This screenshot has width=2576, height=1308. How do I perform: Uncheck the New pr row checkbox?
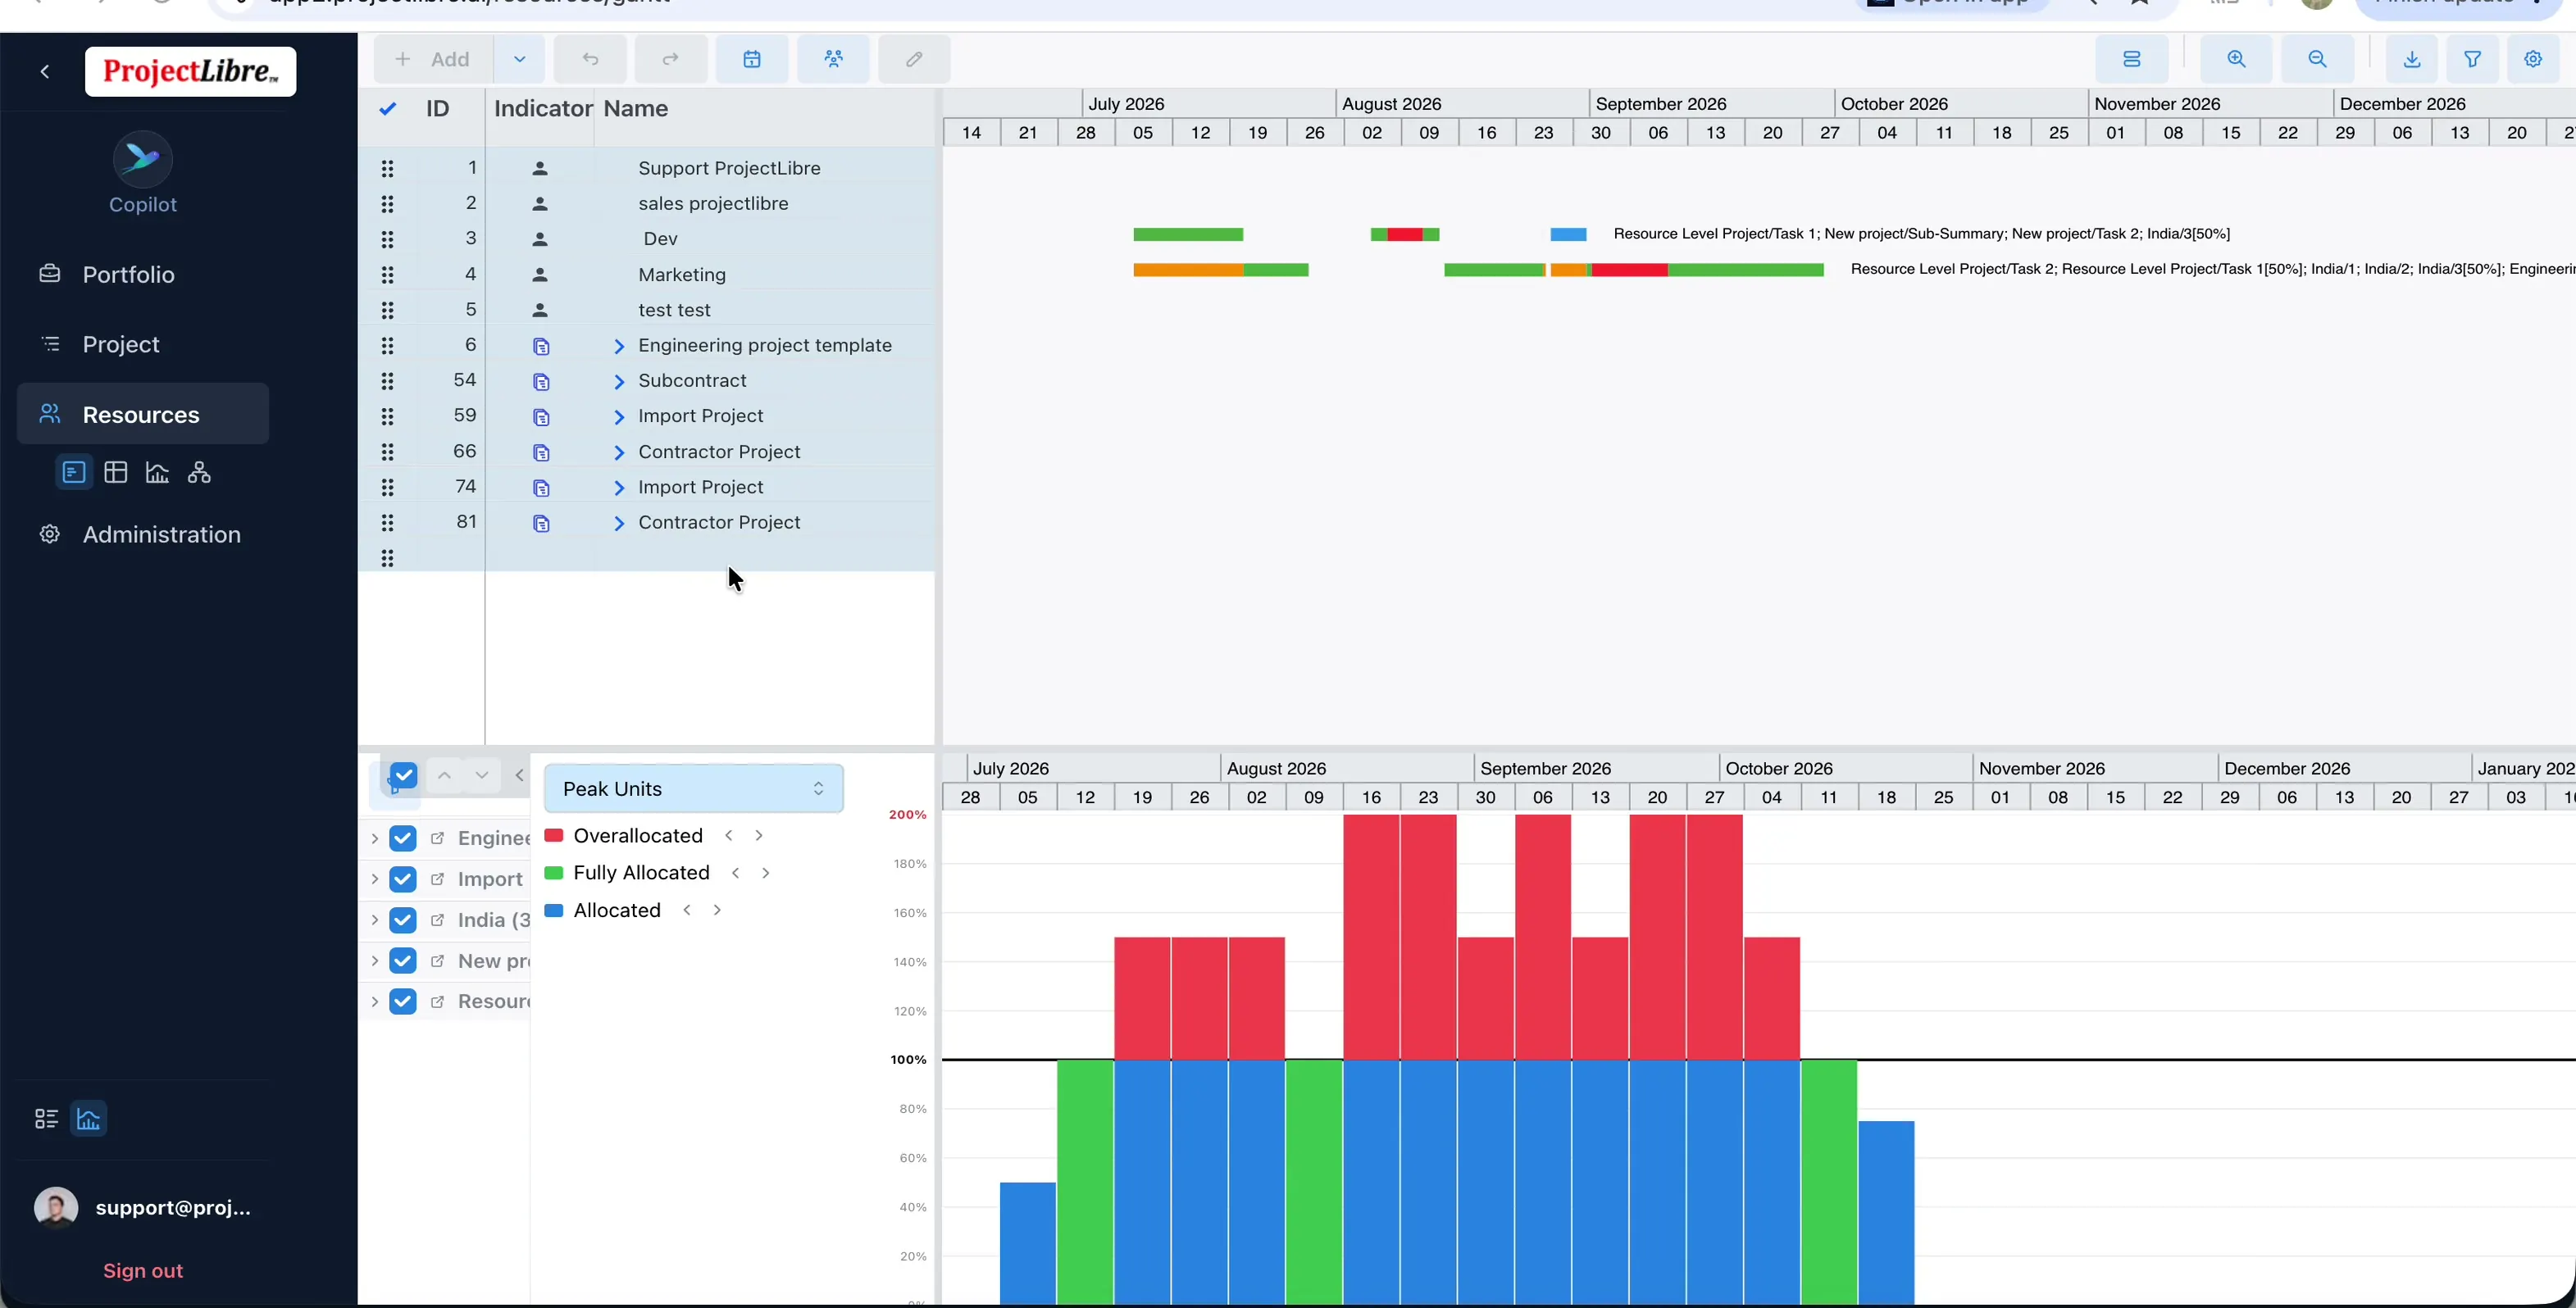(x=403, y=961)
